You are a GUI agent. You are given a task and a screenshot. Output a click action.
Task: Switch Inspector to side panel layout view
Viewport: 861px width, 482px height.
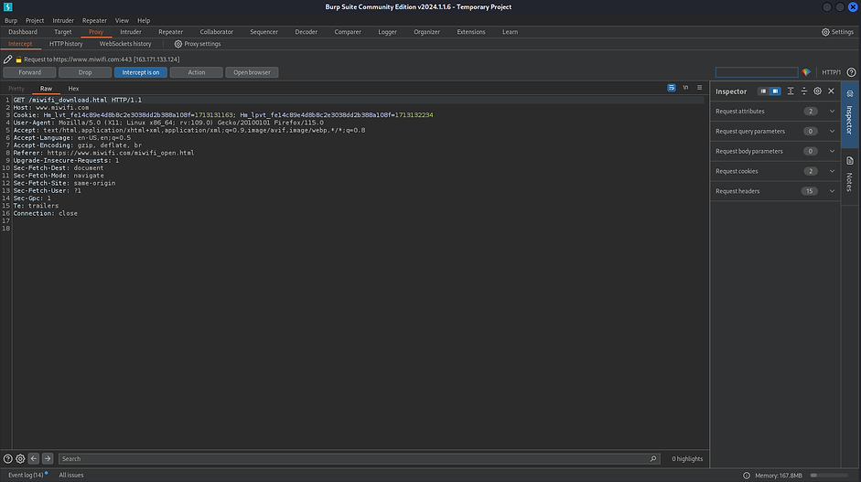point(775,91)
